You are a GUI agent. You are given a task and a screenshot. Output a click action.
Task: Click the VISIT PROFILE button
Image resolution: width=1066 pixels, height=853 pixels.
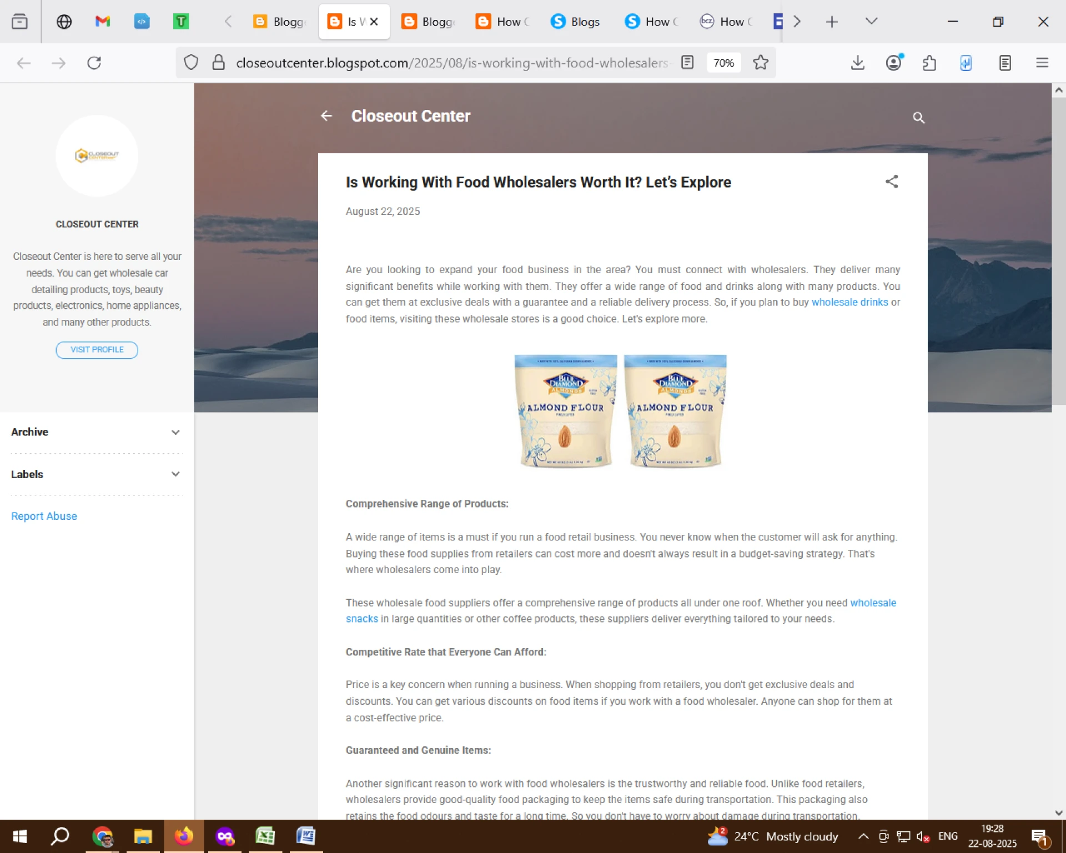[97, 350]
